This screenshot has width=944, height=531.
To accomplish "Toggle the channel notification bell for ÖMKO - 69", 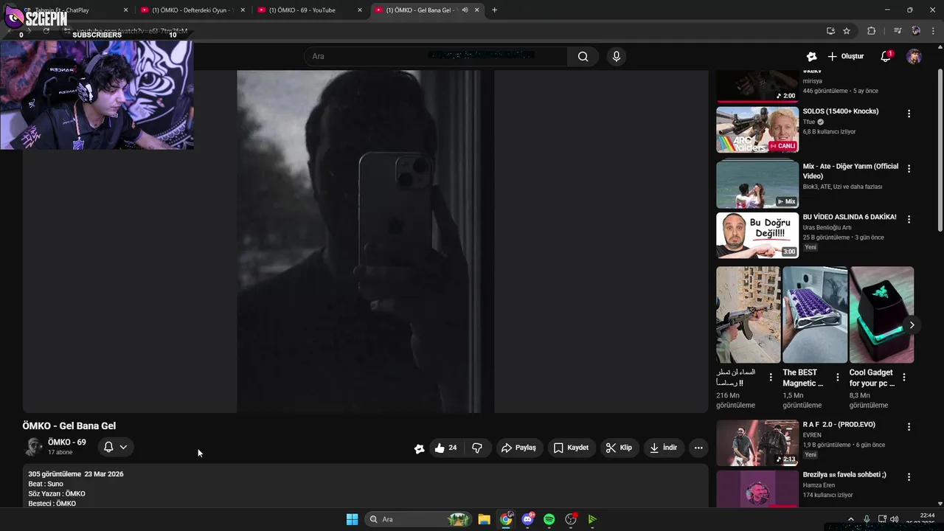I will click(x=108, y=447).
